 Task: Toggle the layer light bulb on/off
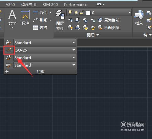click(x=70, y=12)
